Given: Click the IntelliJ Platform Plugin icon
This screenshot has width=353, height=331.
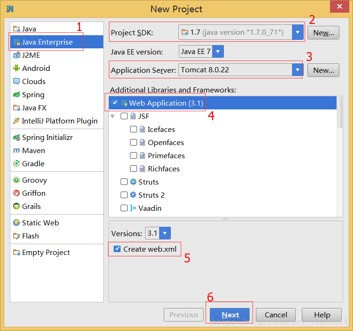Looking at the screenshot, I should (x=16, y=121).
